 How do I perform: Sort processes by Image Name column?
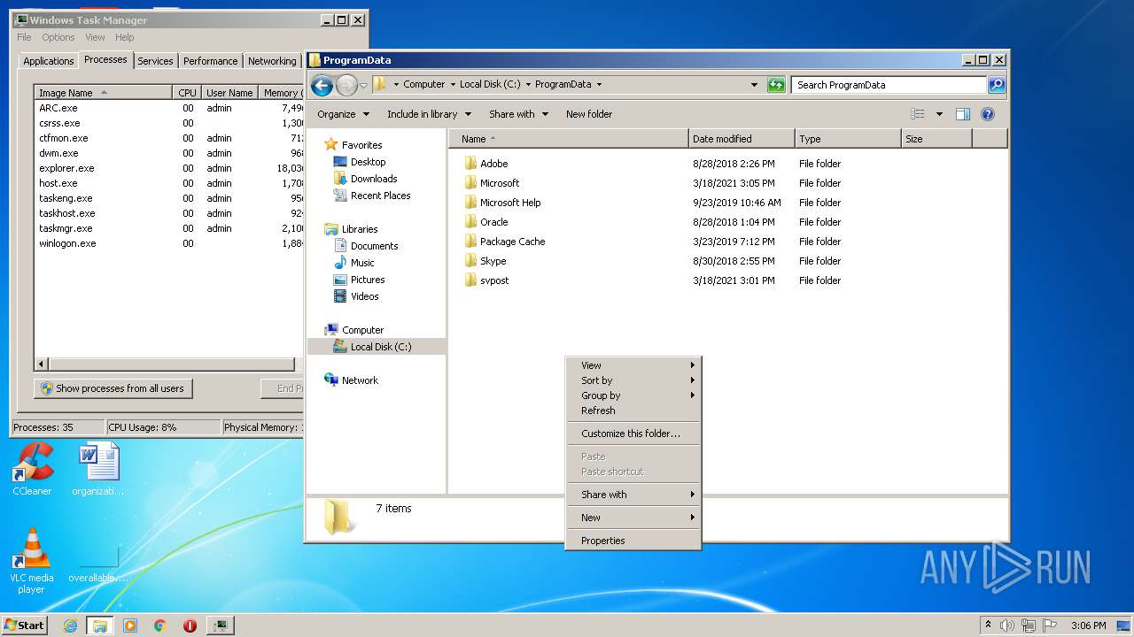tap(103, 93)
